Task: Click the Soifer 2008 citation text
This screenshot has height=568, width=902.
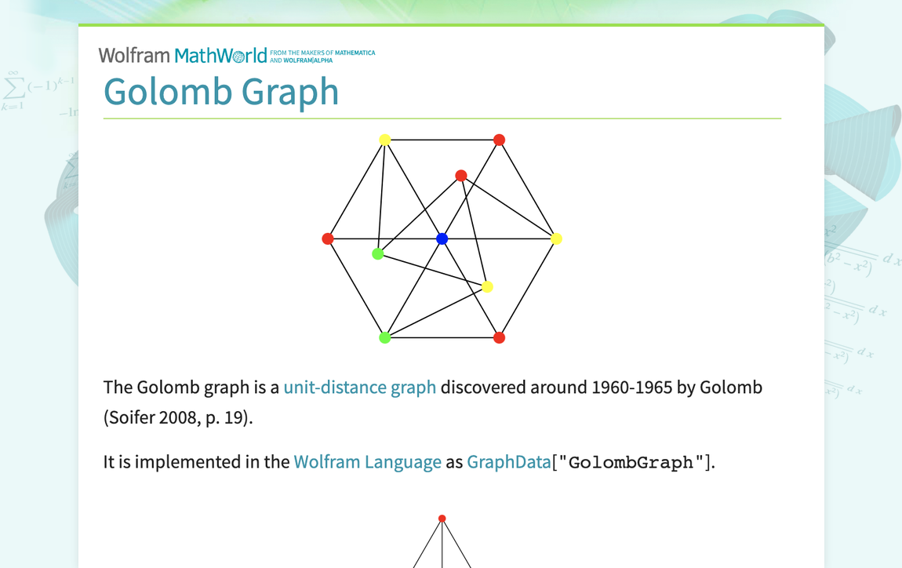Action: pyautogui.click(x=154, y=417)
